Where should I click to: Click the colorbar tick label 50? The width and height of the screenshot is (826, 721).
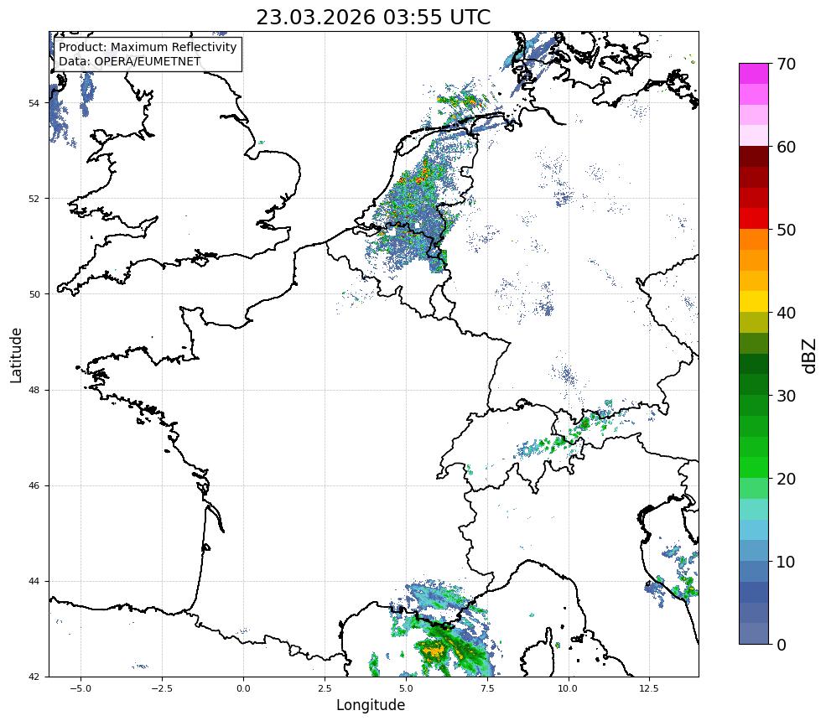(786, 230)
